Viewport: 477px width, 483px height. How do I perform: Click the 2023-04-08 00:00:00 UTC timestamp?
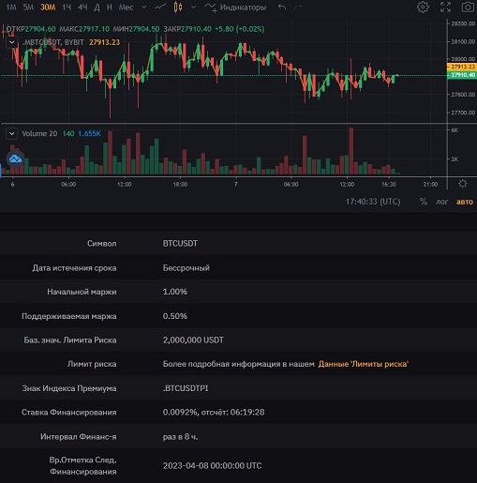click(212, 466)
